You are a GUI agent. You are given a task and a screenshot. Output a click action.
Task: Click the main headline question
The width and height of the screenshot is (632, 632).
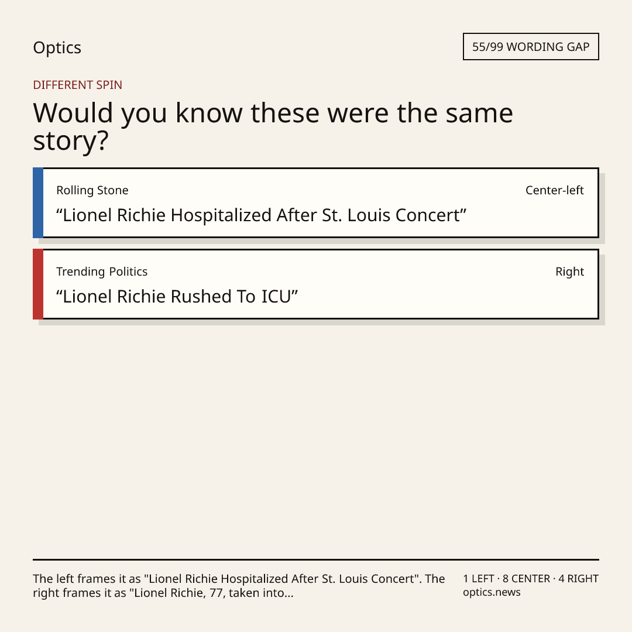273,126
